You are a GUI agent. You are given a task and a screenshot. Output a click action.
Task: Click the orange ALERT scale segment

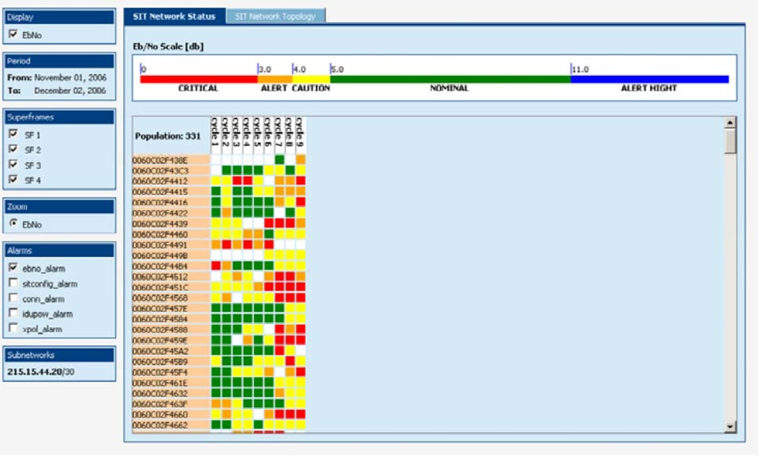[x=275, y=79]
